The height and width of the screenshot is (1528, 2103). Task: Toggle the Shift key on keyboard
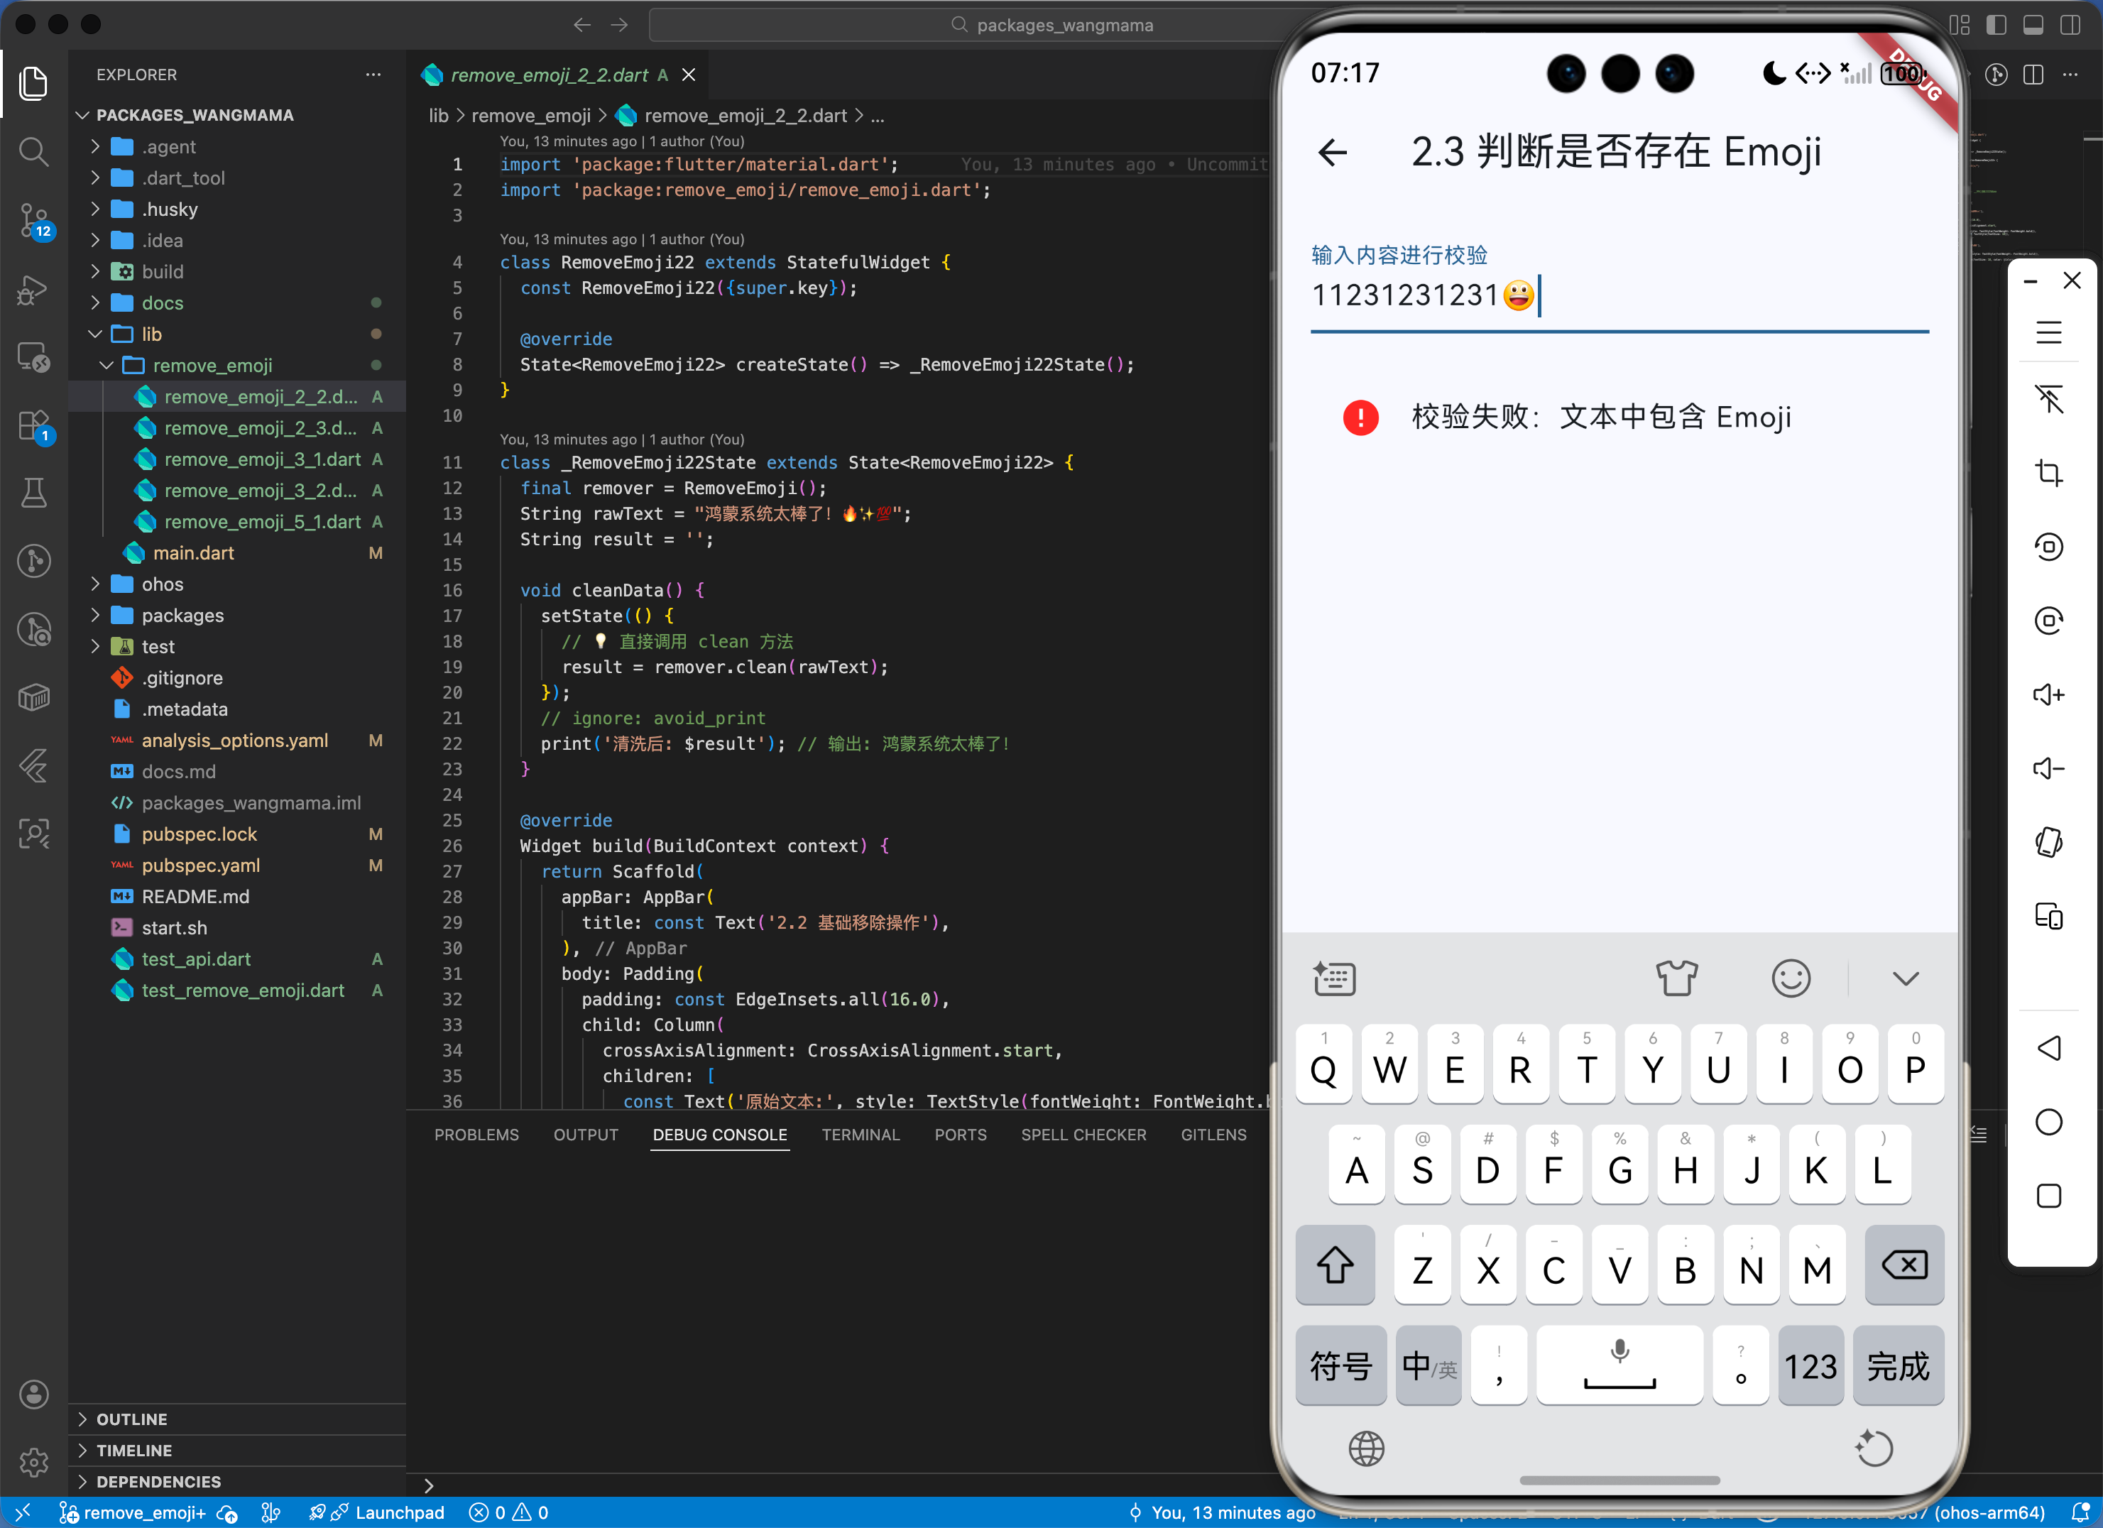1334,1265
